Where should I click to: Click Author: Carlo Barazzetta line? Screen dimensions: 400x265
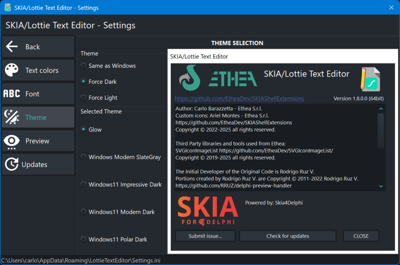point(219,108)
